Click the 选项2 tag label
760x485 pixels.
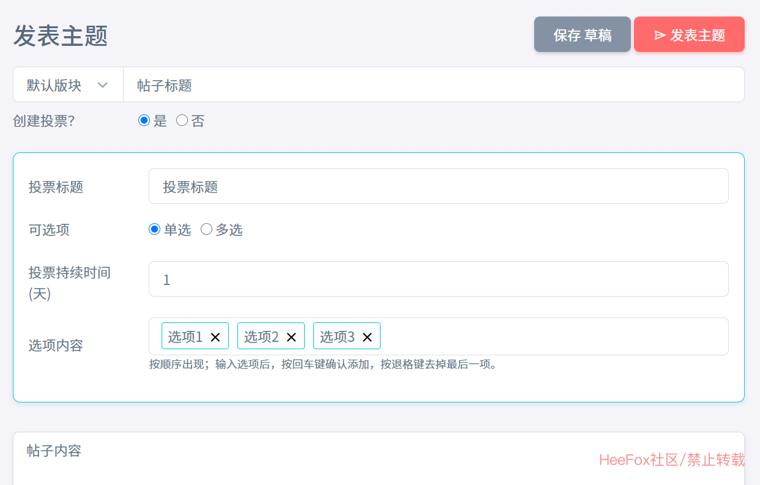[x=261, y=337]
